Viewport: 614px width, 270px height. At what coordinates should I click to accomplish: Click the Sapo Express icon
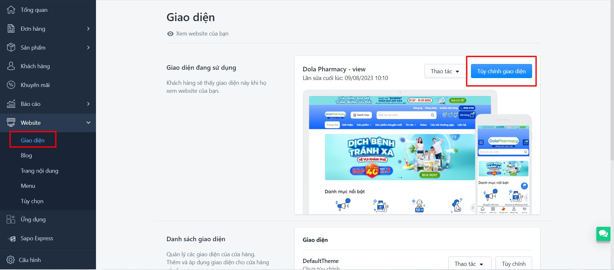pyautogui.click(x=12, y=238)
